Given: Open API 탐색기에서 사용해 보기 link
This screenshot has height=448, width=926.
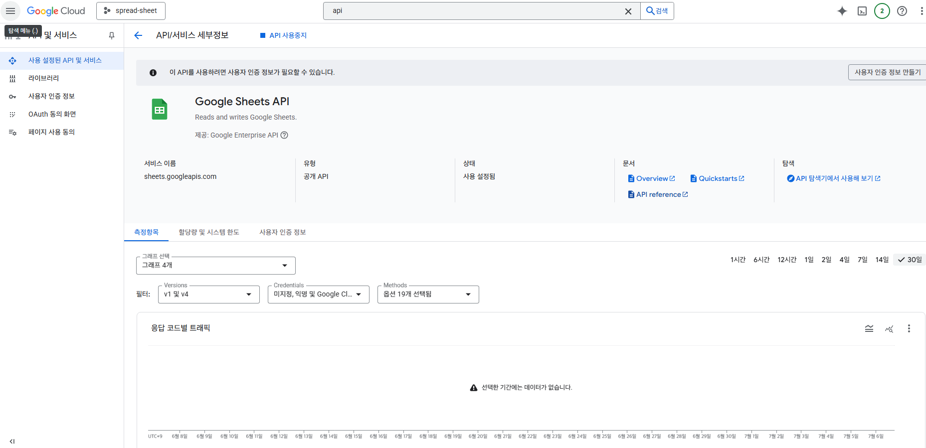Looking at the screenshot, I should (834, 178).
